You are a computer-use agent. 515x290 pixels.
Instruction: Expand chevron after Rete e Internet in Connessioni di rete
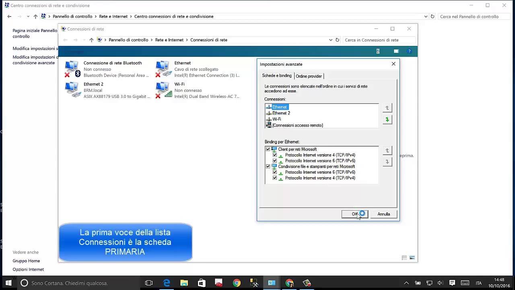(187, 40)
